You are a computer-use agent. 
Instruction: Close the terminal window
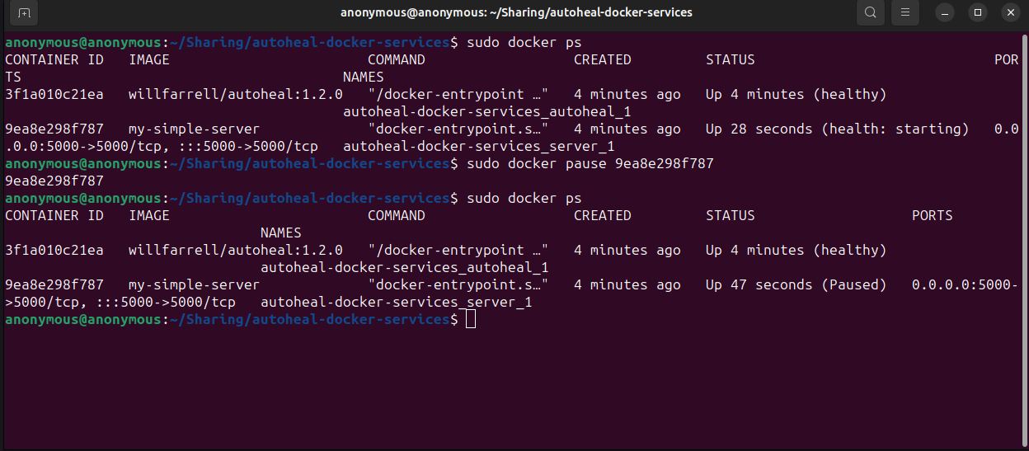[x=1010, y=13]
